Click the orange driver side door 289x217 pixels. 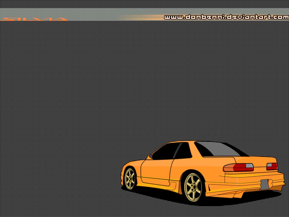click(x=157, y=170)
